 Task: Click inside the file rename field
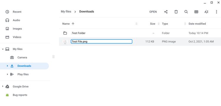[x=101, y=41]
